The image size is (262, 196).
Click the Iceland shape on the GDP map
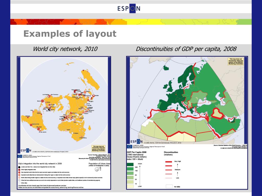[166, 68]
